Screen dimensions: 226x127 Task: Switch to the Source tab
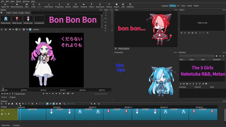(4, 97)
